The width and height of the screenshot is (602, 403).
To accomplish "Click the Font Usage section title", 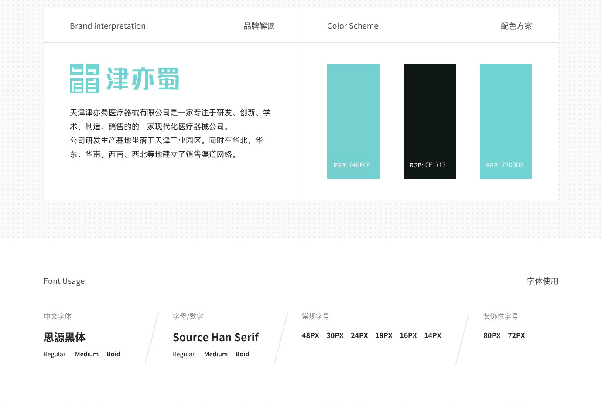I will [64, 281].
